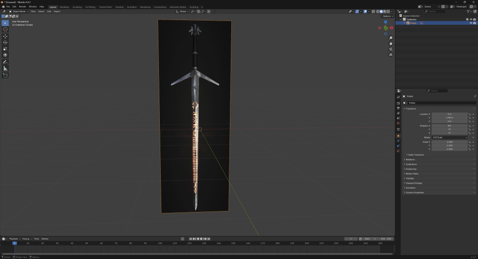Click the Add menu in viewport header
This screenshot has height=259, width=478.
pyautogui.click(x=49, y=11)
